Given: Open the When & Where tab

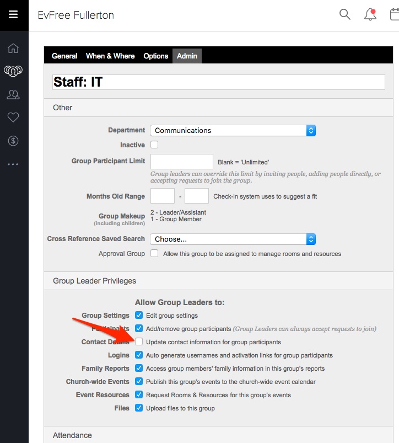Looking at the screenshot, I should pyautogui.click(x=110, y=56).
